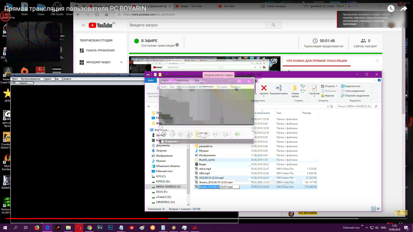Click the play button in Media Player Classic
The image size is (413, 232).
164,134
